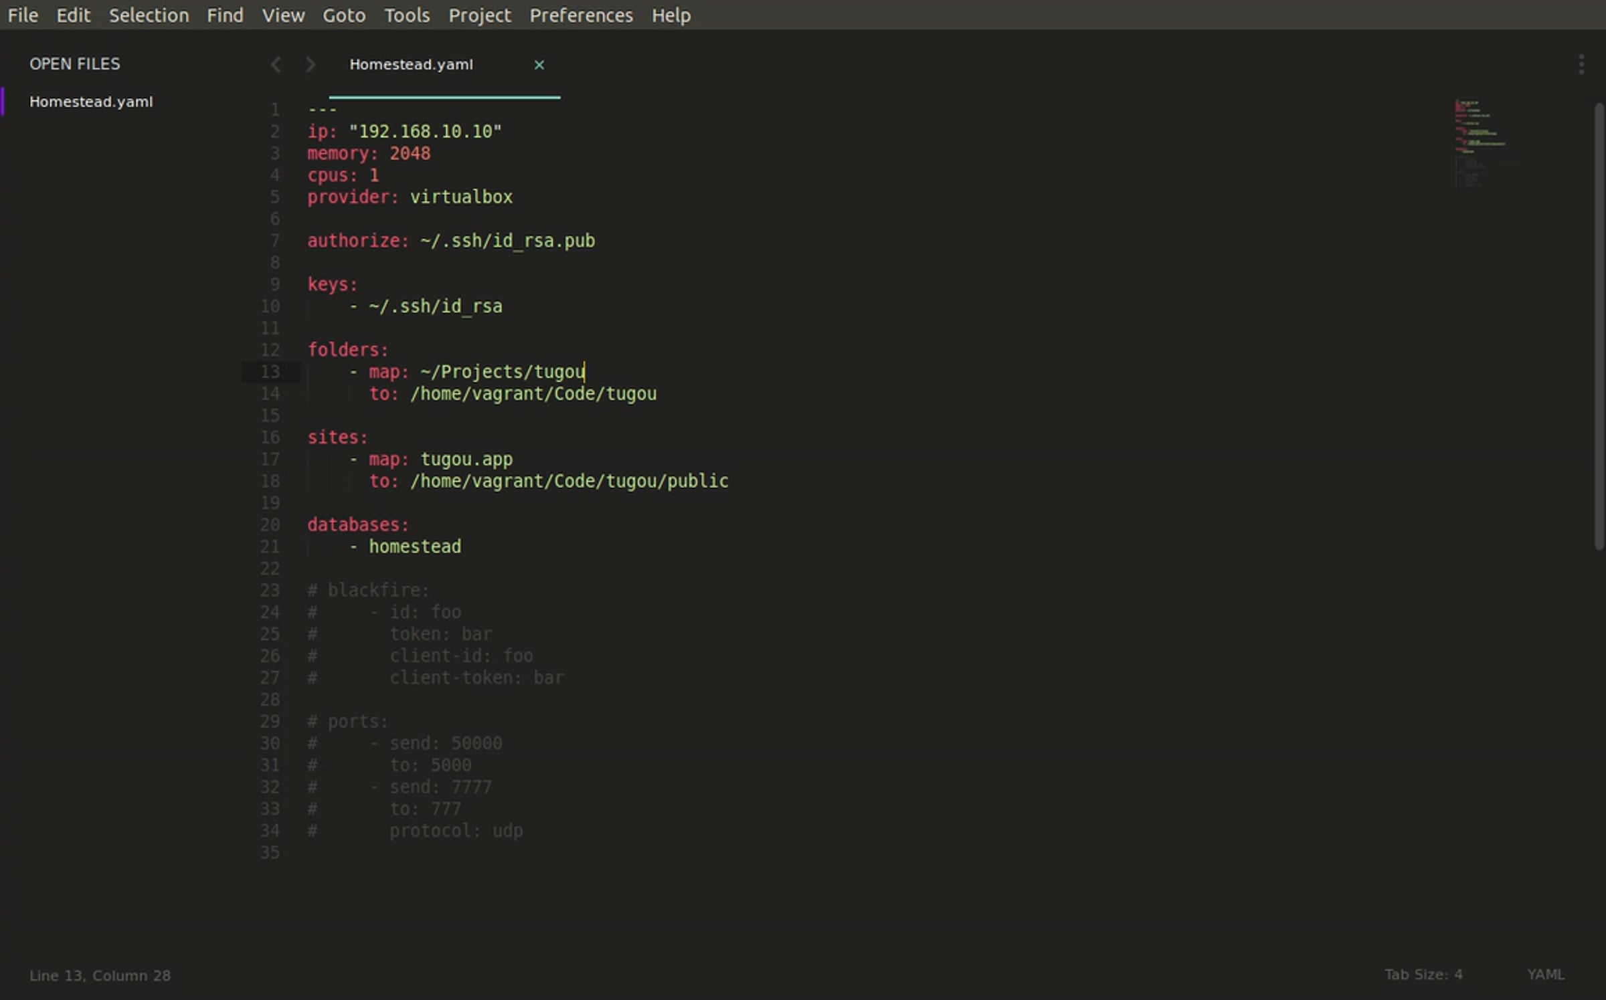Open the Edit menu
1606x1000 pixels.
pos(73,15)
